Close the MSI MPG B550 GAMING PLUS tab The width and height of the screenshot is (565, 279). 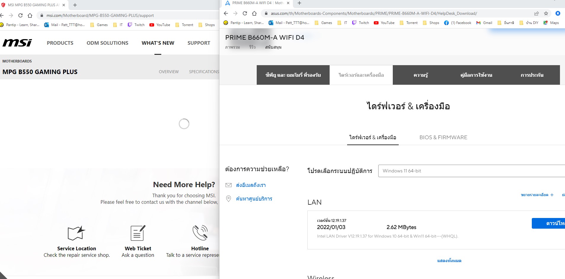(x=64, y=5)
